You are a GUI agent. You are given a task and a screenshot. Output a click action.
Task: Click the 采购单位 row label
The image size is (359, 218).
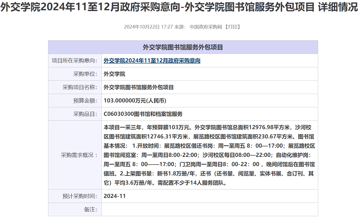[85, 74]
